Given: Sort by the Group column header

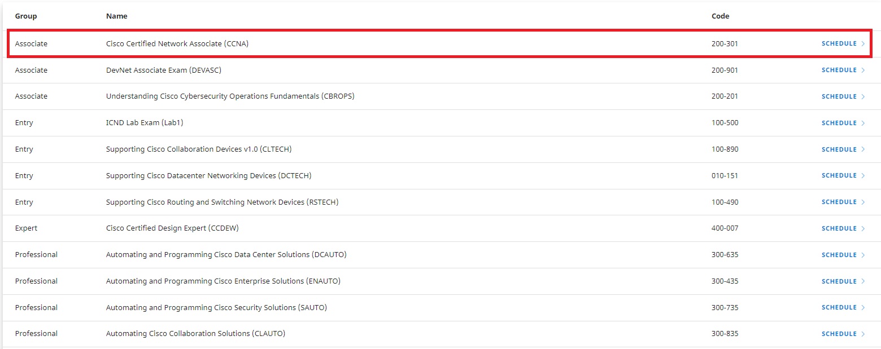Looking at the screenshot, I should pos(26,16).
